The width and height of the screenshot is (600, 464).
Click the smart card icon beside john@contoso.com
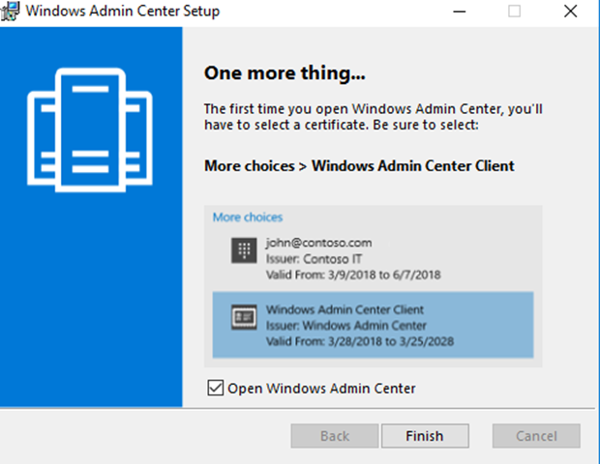pyautogui.click(x=244, y=250)
